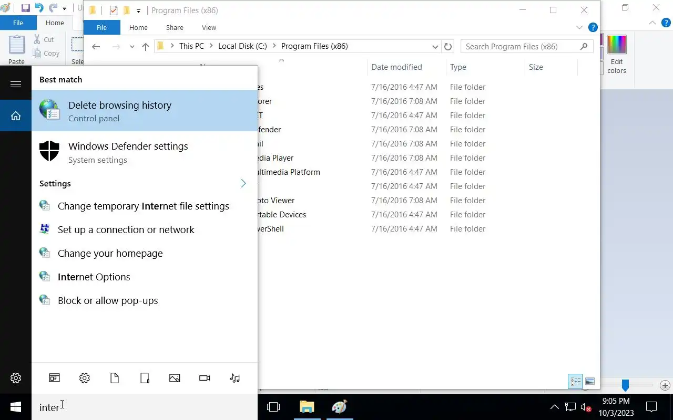Filter search results by Documents
This screenshot has width=673, height=420.
tap(115, 378)
